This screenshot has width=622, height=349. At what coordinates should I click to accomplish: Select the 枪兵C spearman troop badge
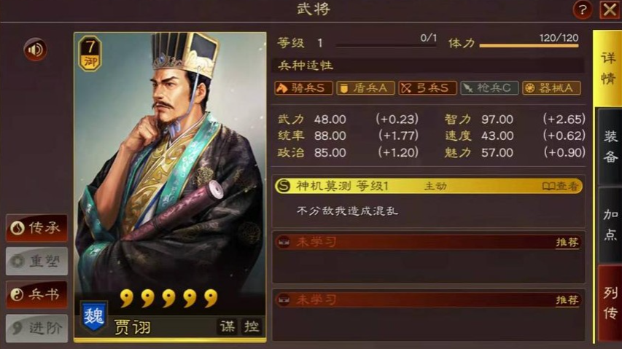489,88
